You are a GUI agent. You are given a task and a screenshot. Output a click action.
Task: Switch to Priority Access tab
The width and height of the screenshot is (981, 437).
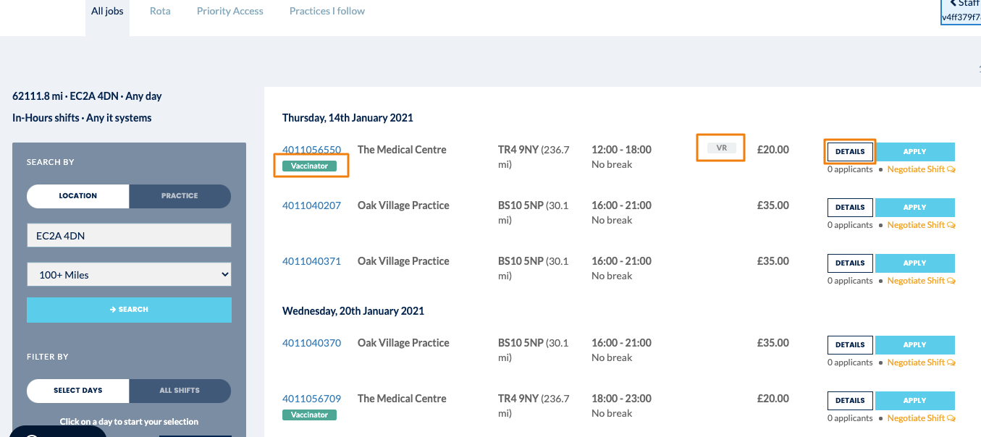(x=230, y=11)
